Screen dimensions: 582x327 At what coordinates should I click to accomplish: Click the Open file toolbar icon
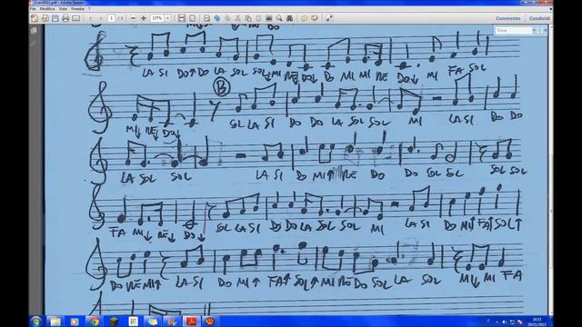[x=45, y=18]
